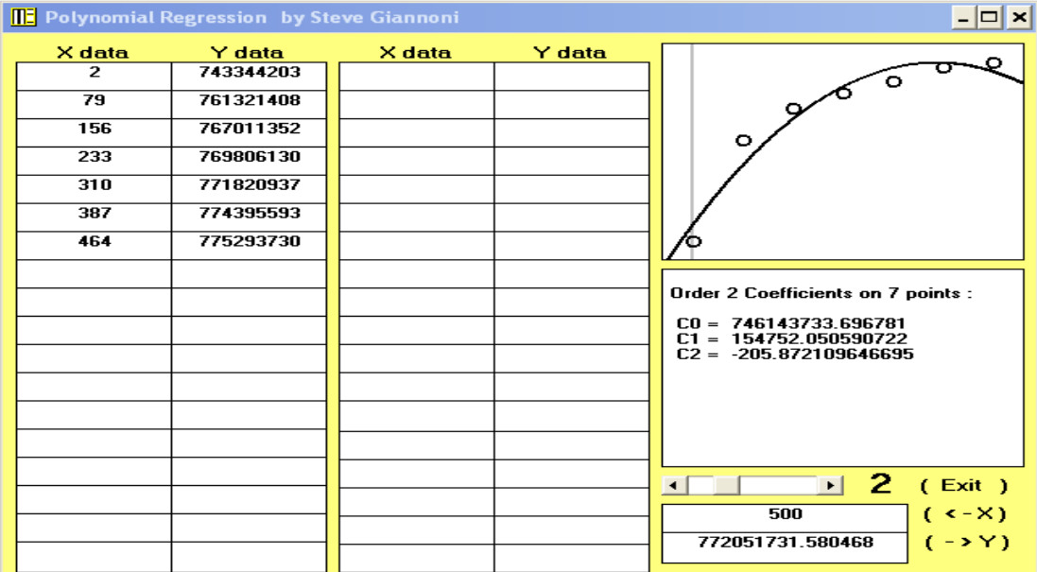Click the top Y cell of the second table
The height and width of the screenshot is (572, 1037).
coord(572,76)
